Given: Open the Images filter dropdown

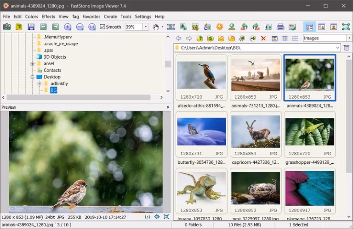Looking at the screenshot, I should pyautogui.click(x=349, y=38).
